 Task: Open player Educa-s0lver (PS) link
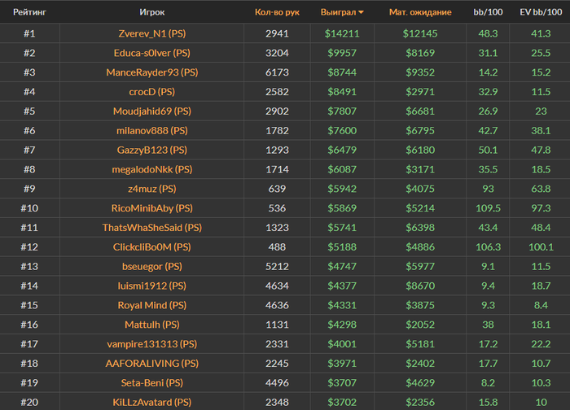152,53
